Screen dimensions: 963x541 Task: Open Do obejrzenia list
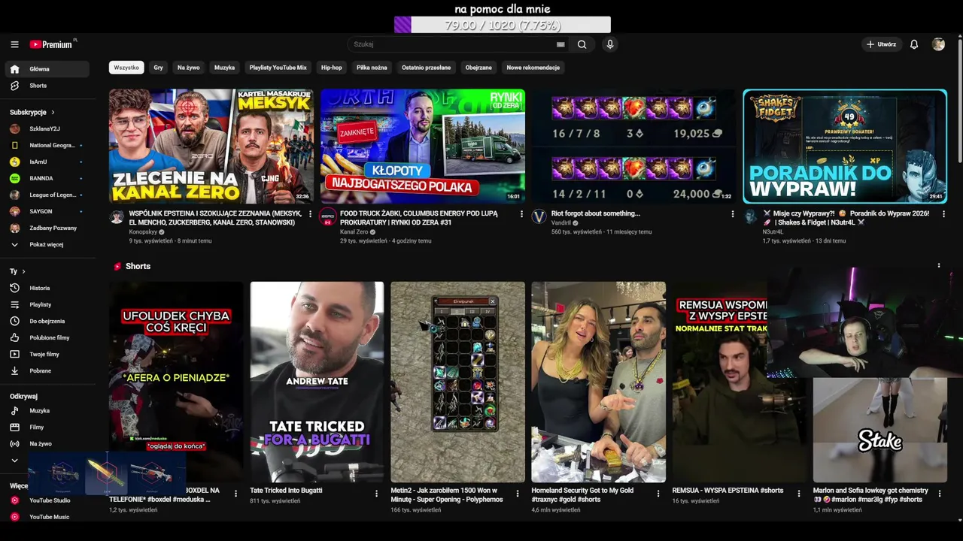(x=47, y=321)
